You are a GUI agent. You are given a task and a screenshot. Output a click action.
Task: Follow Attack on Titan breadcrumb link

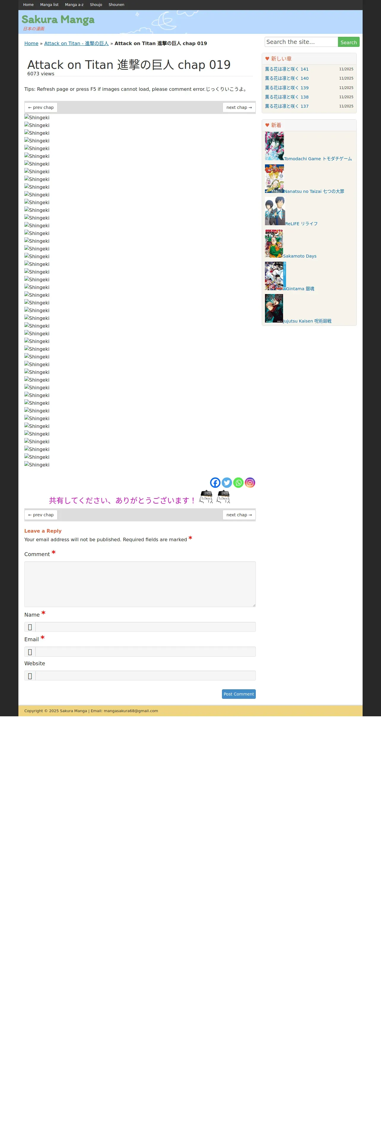(x=76, y=44)
